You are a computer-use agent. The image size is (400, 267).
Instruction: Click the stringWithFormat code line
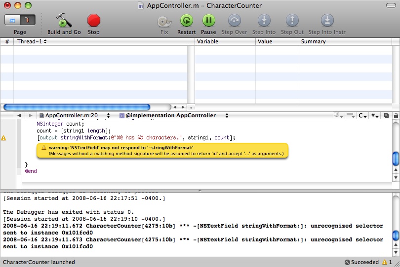tap(136, 138)
